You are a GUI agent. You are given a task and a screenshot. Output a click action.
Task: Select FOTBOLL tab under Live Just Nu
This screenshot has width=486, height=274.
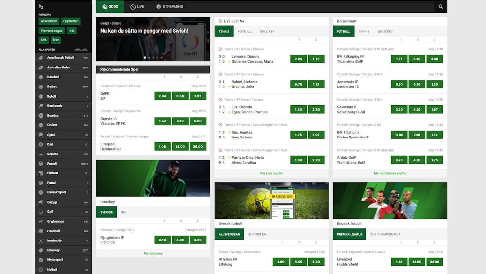click(244, 31)
